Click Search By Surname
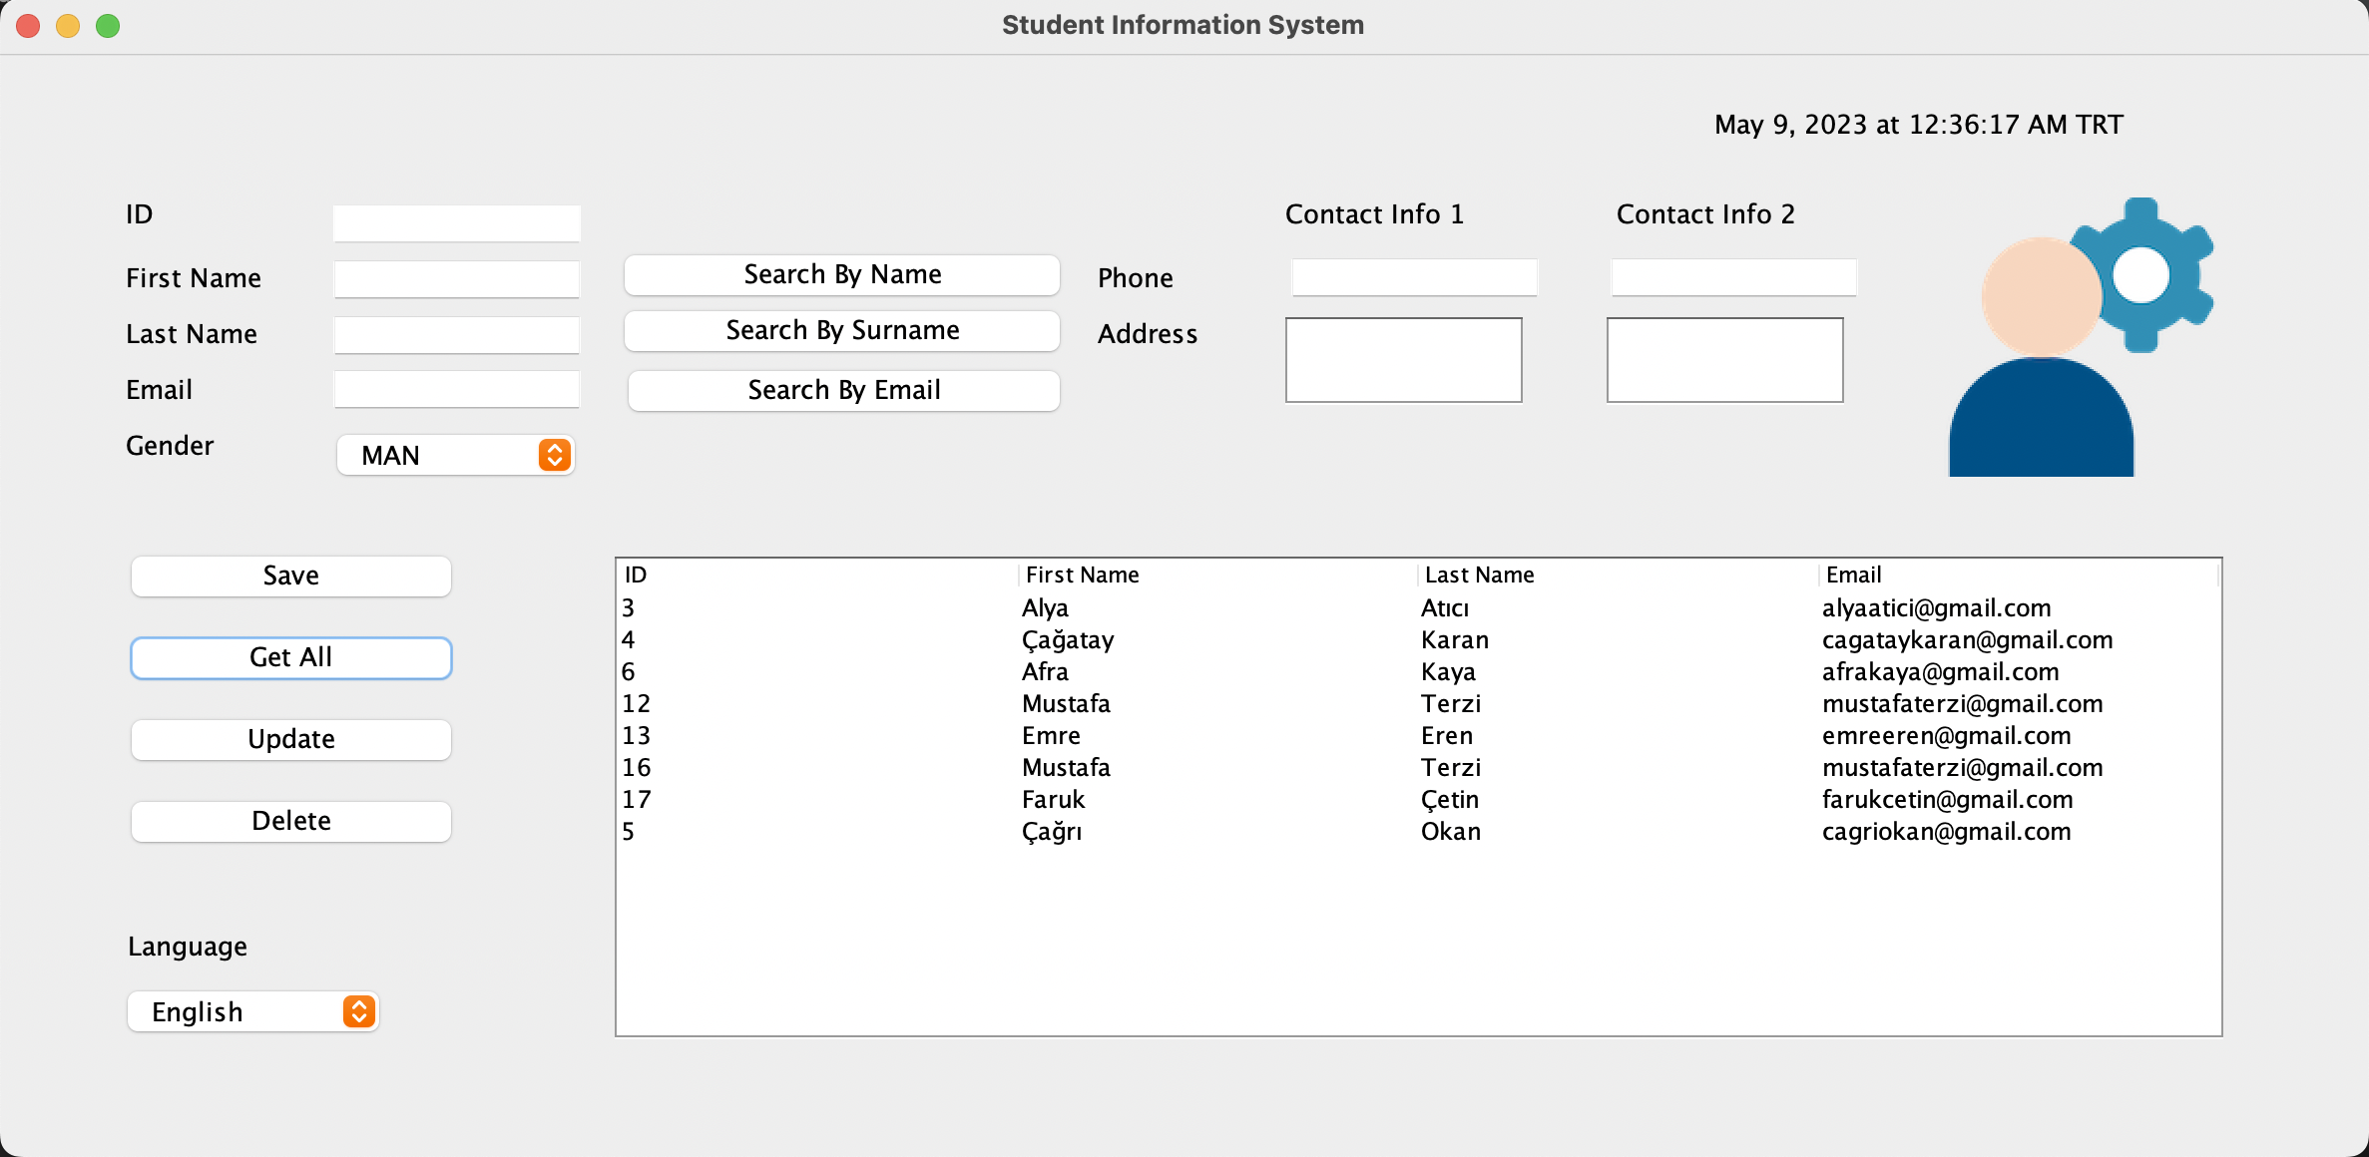Image resolution: width=2369 pixels, height=1157 pixels. 841,330
